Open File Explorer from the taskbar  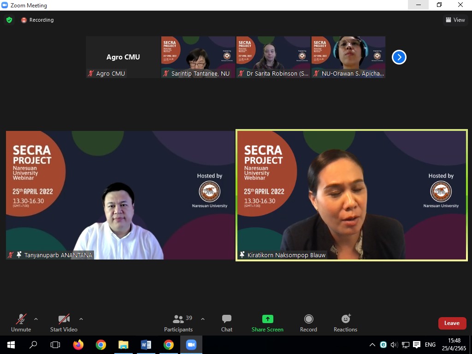tap(124, 345)
